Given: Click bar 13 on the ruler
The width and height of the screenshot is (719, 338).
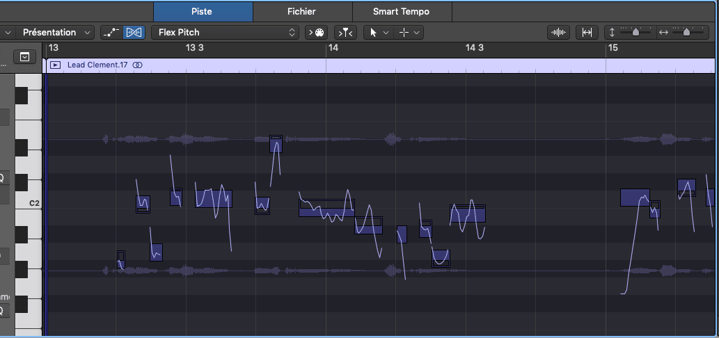Looking at the screenshot, I should (x=53, y=47).
